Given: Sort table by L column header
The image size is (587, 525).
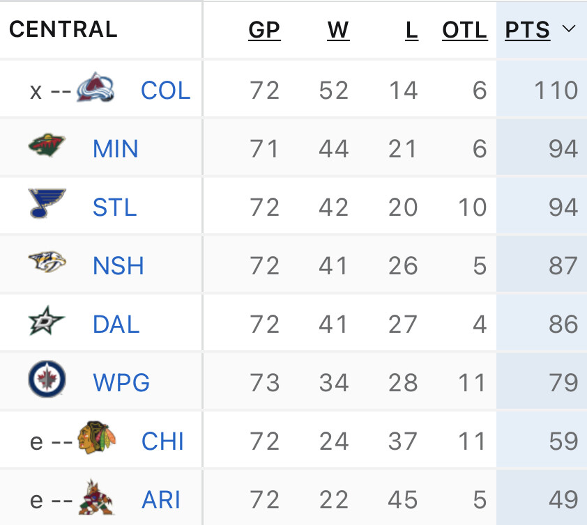Looking at the screenshot, I should click(x=411, y=30).
